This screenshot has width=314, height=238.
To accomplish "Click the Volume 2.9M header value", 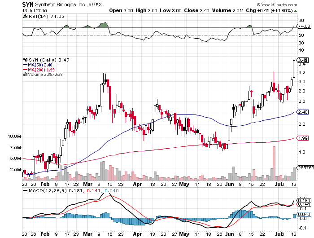I will pyautogui.click(x=228, y=10).
